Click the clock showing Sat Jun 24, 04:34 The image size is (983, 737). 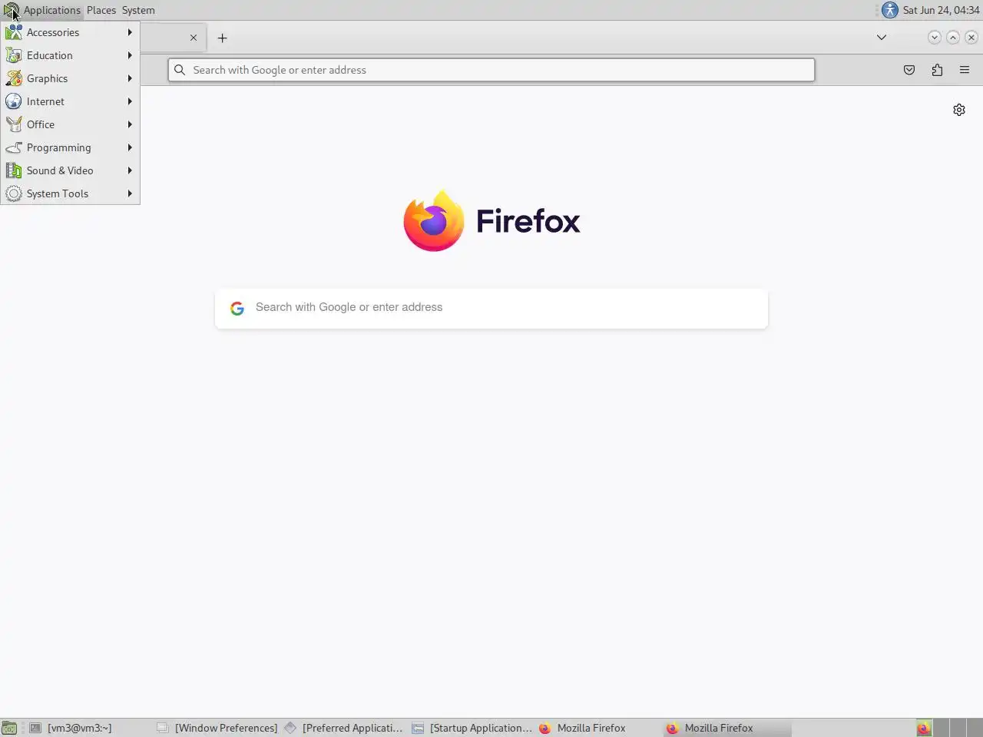tap(941, 10)
